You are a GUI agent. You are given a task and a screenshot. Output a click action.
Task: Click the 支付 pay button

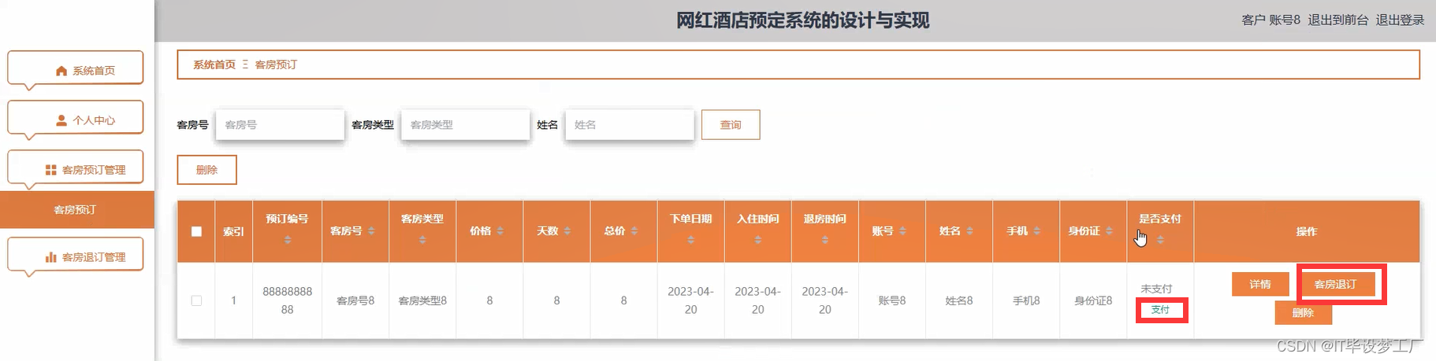[x=1160, y=310]
